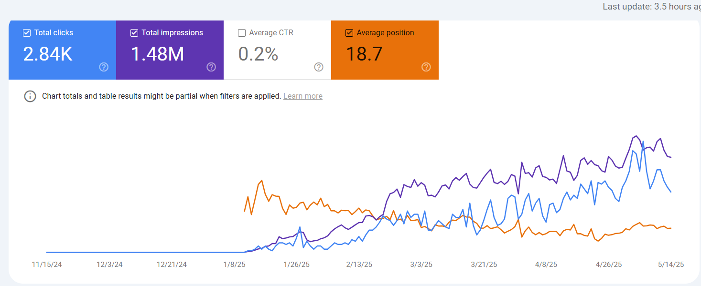701x286 pixels.
Task: Click the 2.84K total clicks value
Action: (48, 54)
